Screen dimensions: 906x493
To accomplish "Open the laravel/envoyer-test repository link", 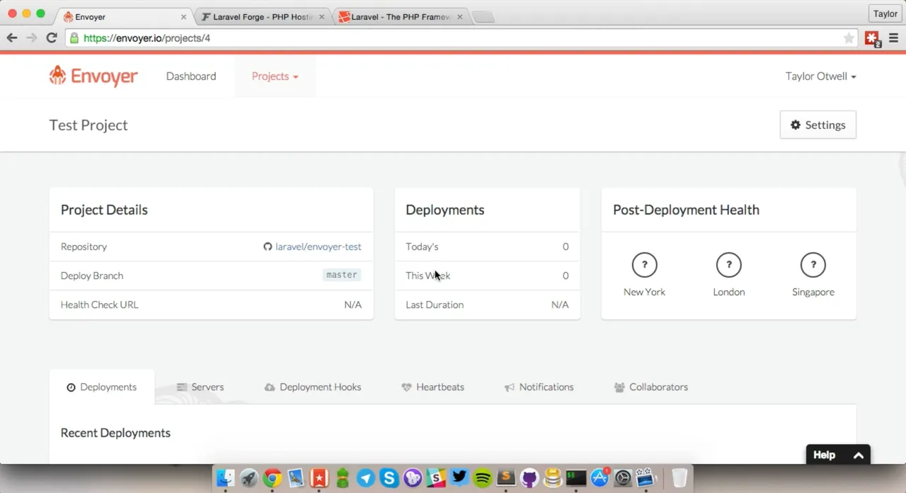I will click(319, 246).
